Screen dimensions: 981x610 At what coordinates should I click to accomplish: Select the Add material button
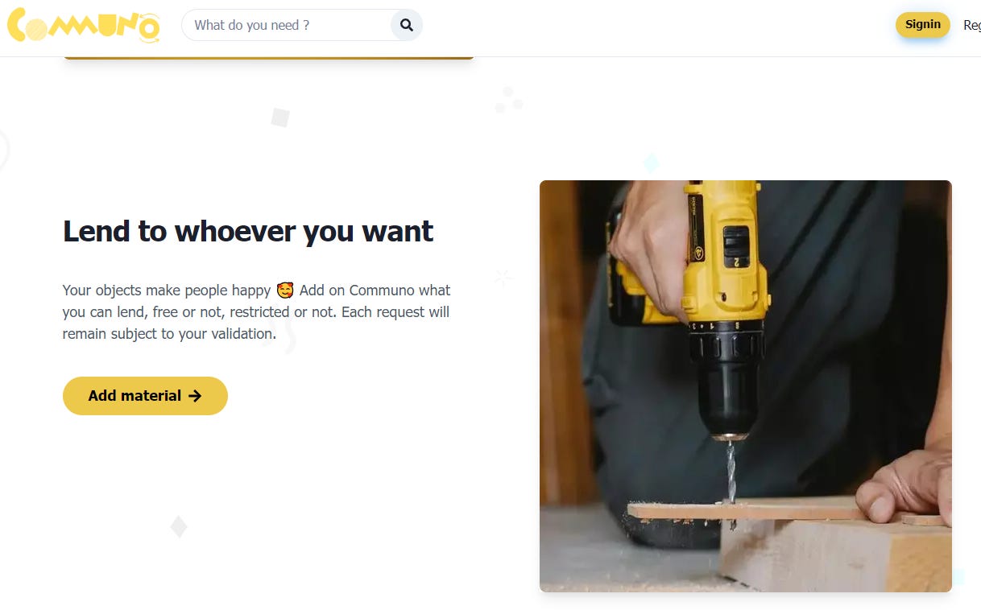(x=145, y=396)
